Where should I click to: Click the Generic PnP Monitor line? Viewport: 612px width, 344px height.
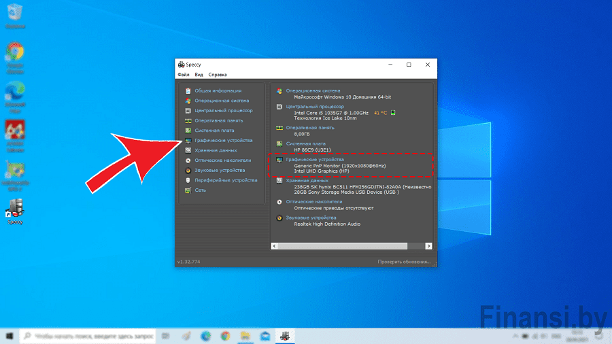coord(340,166)
